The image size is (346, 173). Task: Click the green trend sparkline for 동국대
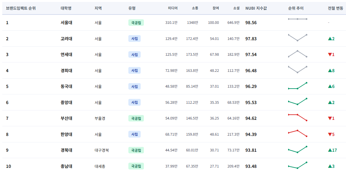tap(297, 86)
